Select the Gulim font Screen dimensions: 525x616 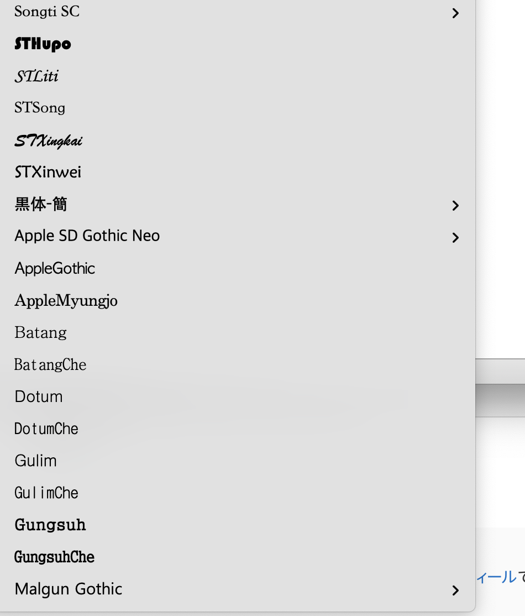[36, 461]
